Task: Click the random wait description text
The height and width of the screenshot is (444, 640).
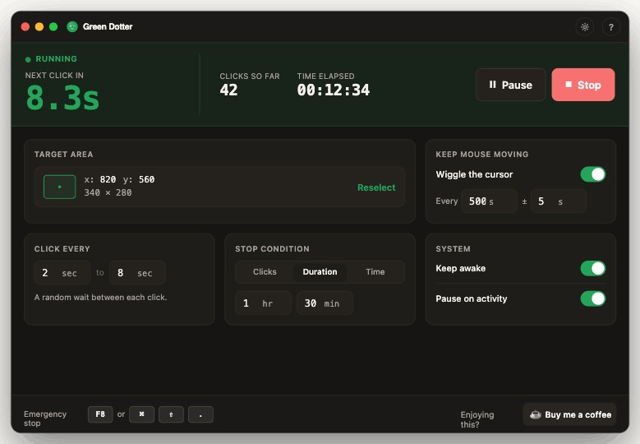Action: click(x=100, y=298)
